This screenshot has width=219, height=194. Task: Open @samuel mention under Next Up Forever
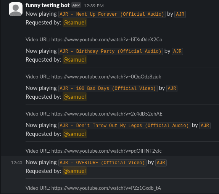pyautogui.click(x=74, y=23)
